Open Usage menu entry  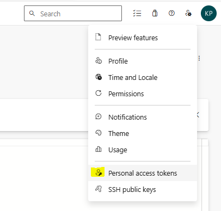[x=143, y=150]
